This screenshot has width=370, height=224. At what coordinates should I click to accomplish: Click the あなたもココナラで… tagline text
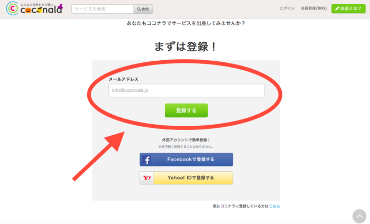tap(186, 23)
